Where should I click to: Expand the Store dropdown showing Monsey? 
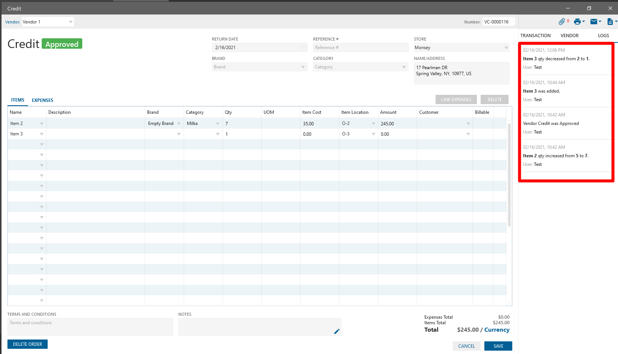506,48
